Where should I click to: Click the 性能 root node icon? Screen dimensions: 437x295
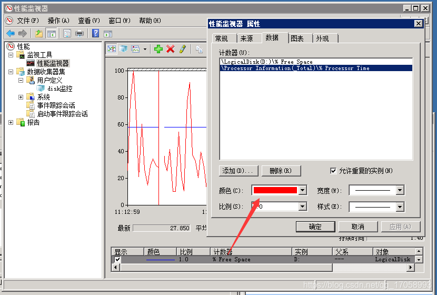(x=11, y=46)
